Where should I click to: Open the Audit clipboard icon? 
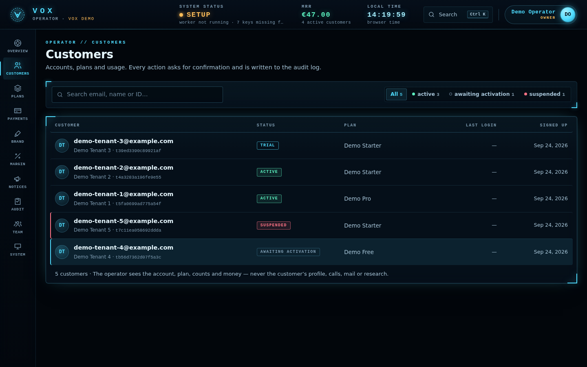pyautogui.click(x=18, y=201)
